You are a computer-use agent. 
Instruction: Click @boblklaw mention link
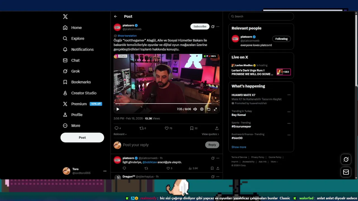pyautogui.click(x=150, y=162)
